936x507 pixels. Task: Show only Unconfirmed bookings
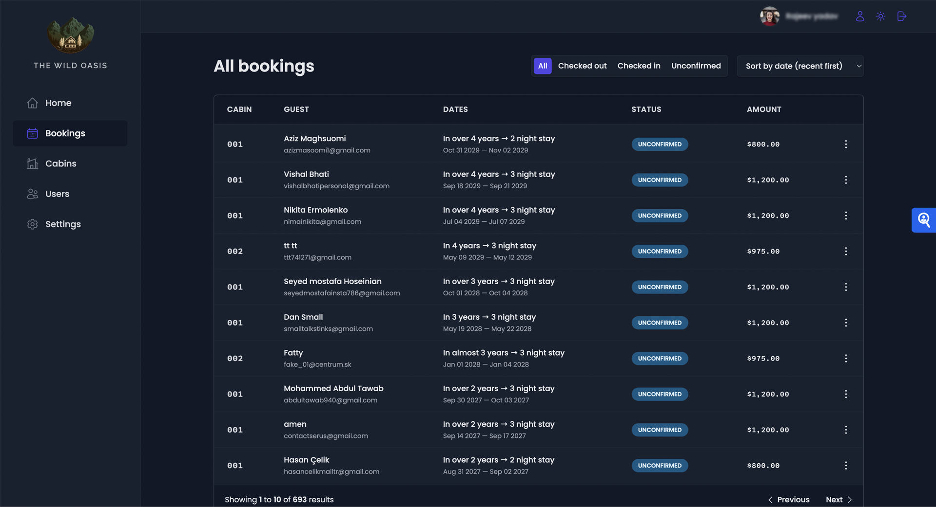coord(696,66)
